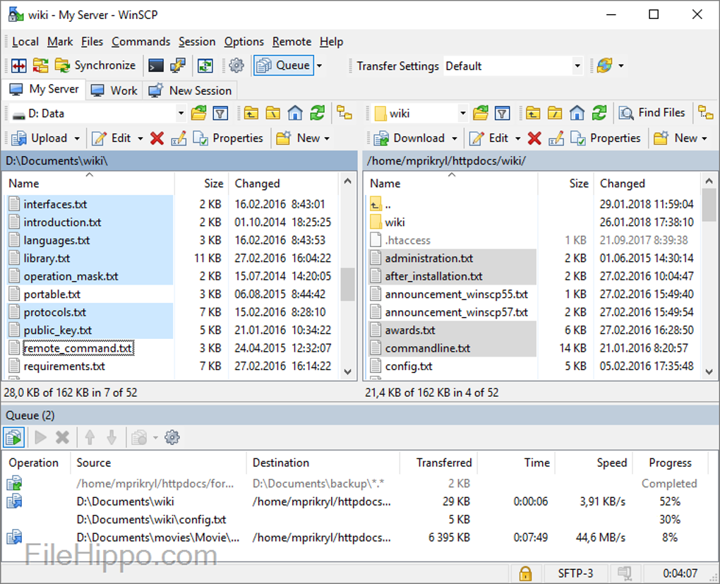
Task: Expand the local Edit dropdown arrow
Action: [140, 138]
